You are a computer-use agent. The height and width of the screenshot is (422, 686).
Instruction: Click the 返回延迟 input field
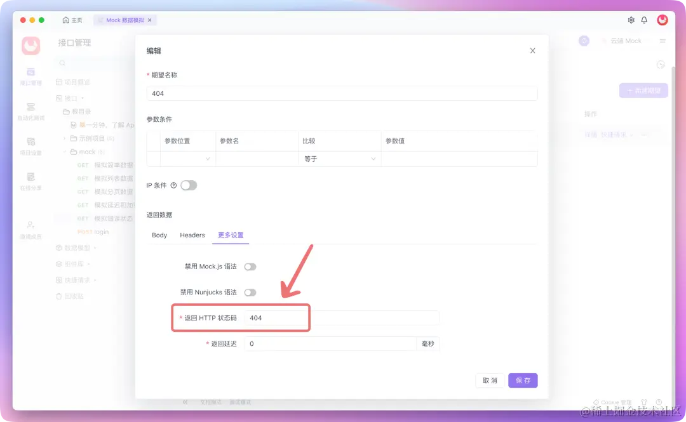[330, 344]
